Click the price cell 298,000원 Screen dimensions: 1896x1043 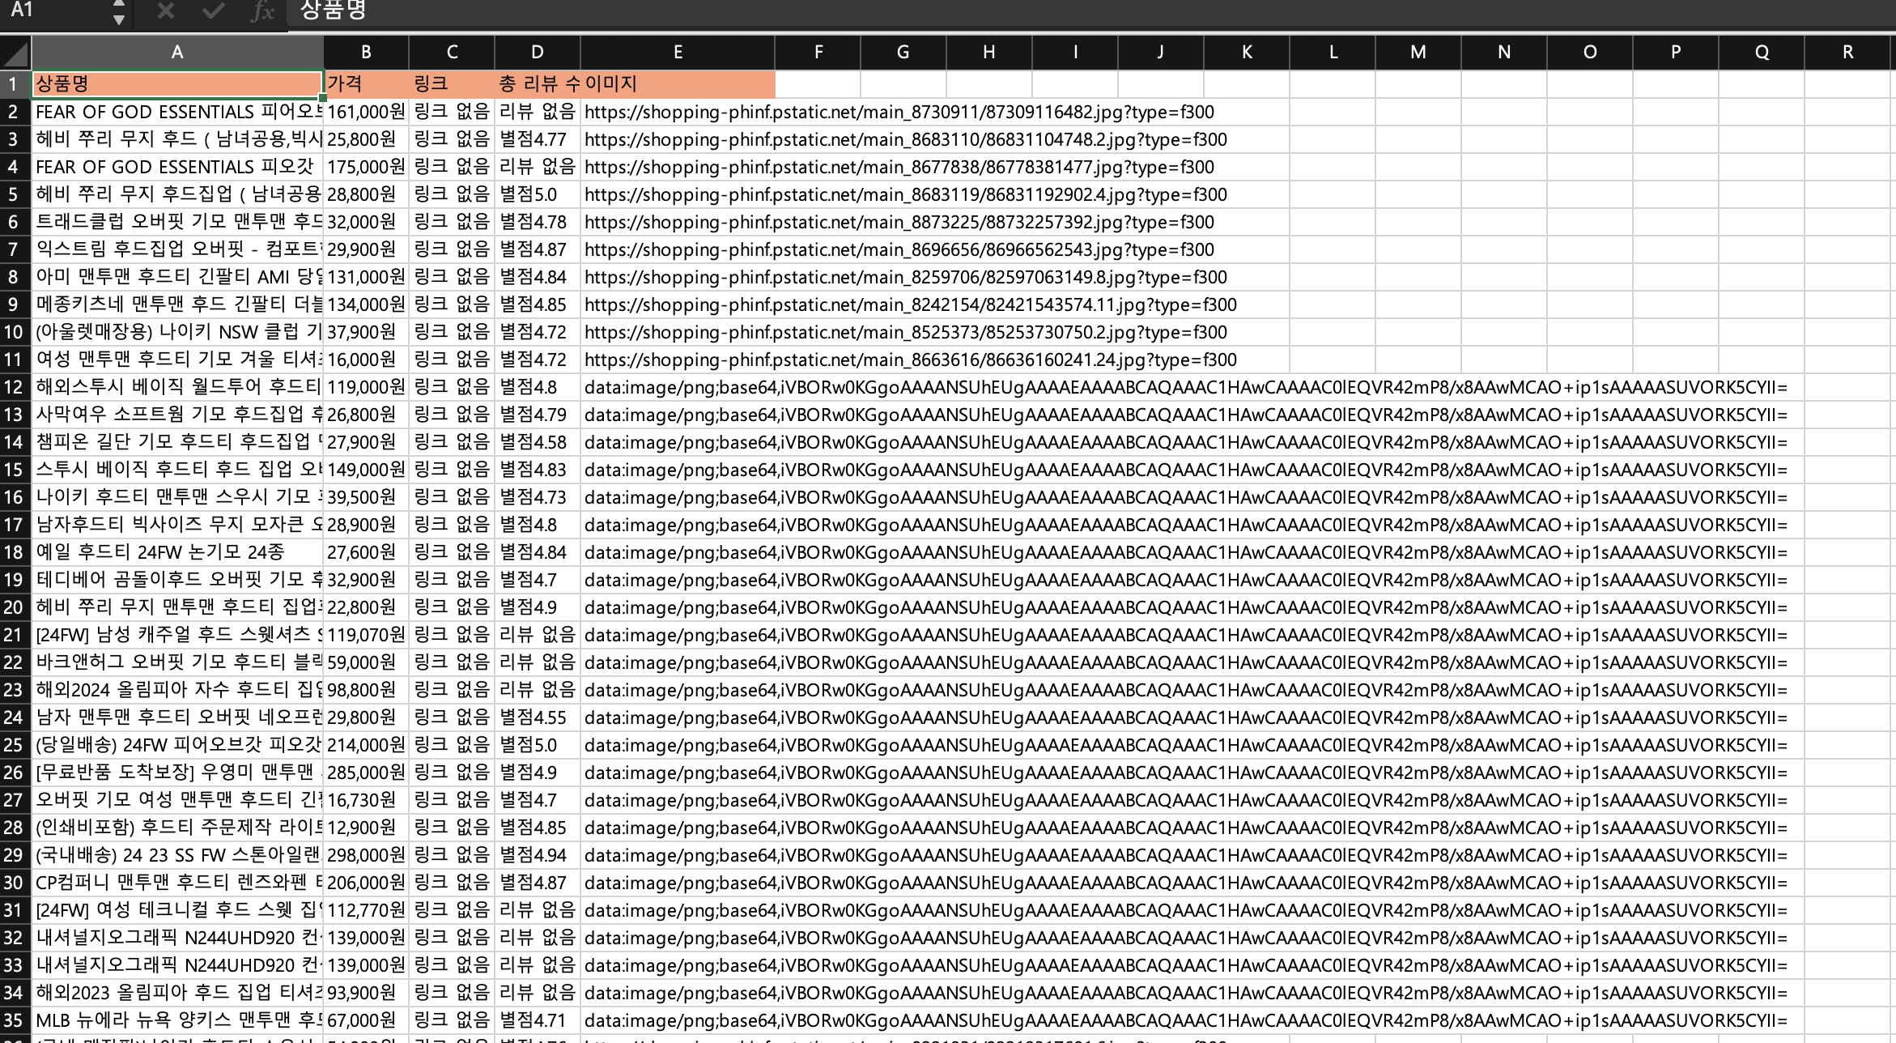tap(366, 855)
